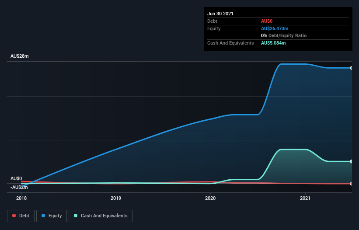Click the AU$28m y-axis label
Image resolution: width=359 pixels, height=230 pixels.
tap(20, 56)
